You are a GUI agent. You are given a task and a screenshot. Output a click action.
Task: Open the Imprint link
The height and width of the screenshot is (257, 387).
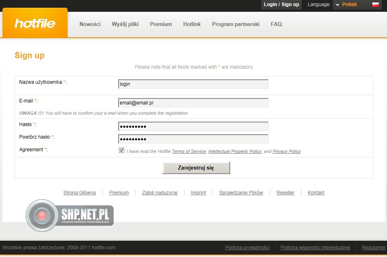[x=198, y=193]
